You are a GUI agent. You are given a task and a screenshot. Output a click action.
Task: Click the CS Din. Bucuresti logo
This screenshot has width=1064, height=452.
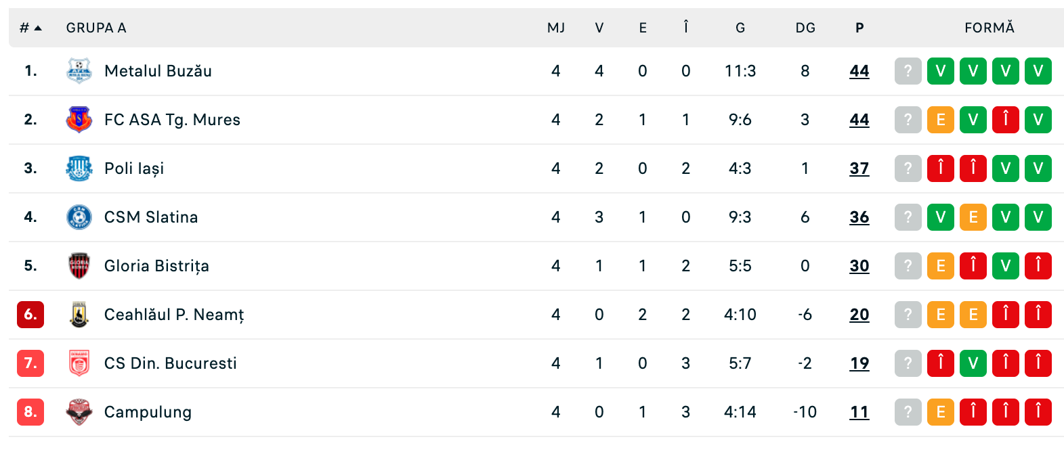(79, 363)
